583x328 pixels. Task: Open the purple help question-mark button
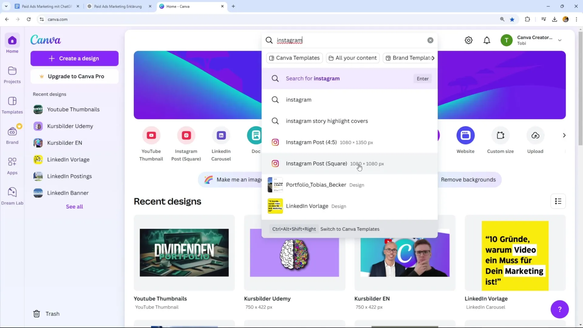coord(560,309)
